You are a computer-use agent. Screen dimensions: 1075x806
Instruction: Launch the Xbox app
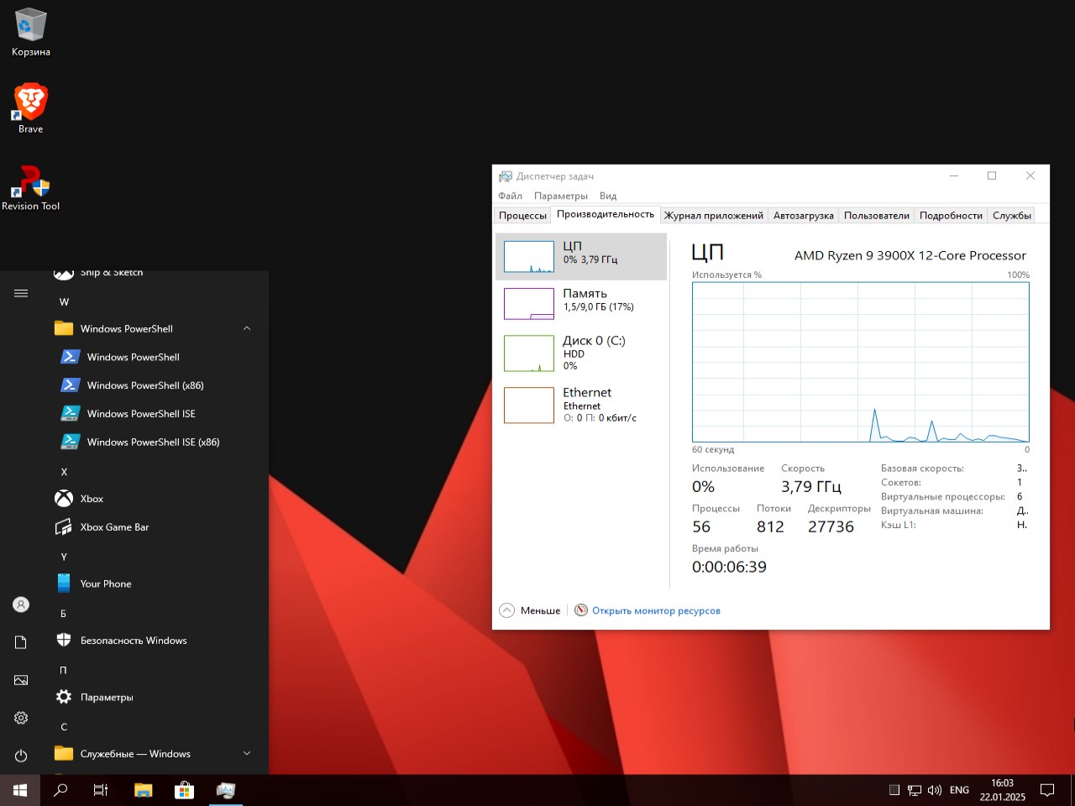[155, 499]
